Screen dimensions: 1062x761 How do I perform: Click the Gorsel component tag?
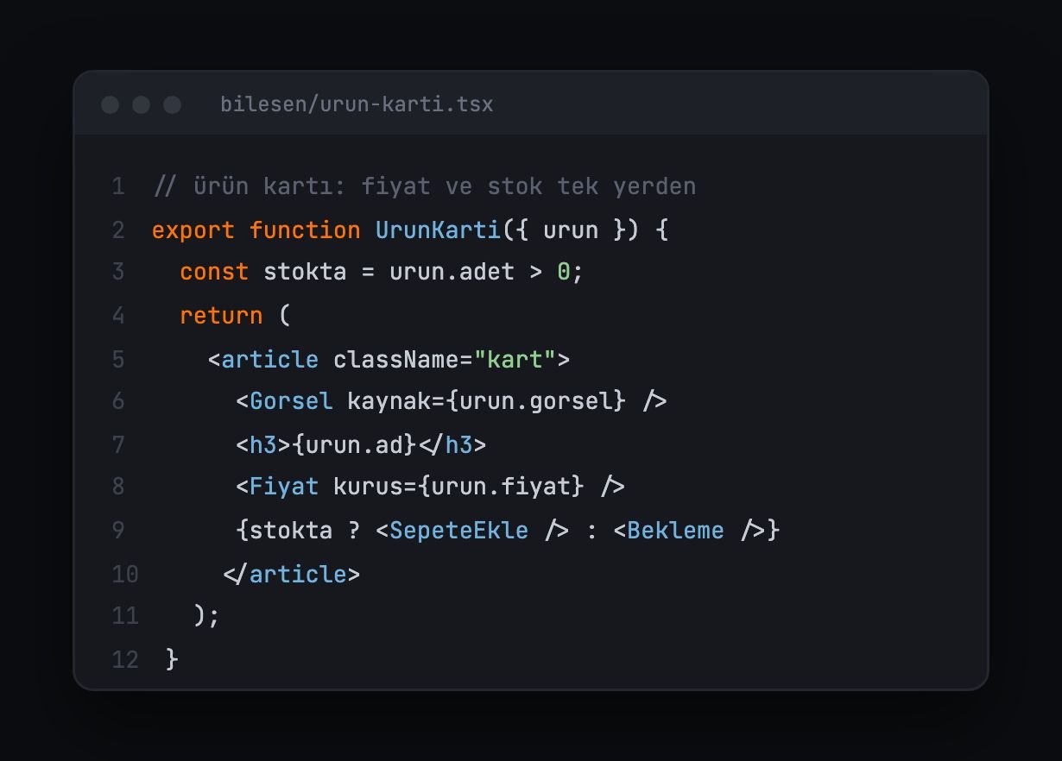click(x=291, y=401)
